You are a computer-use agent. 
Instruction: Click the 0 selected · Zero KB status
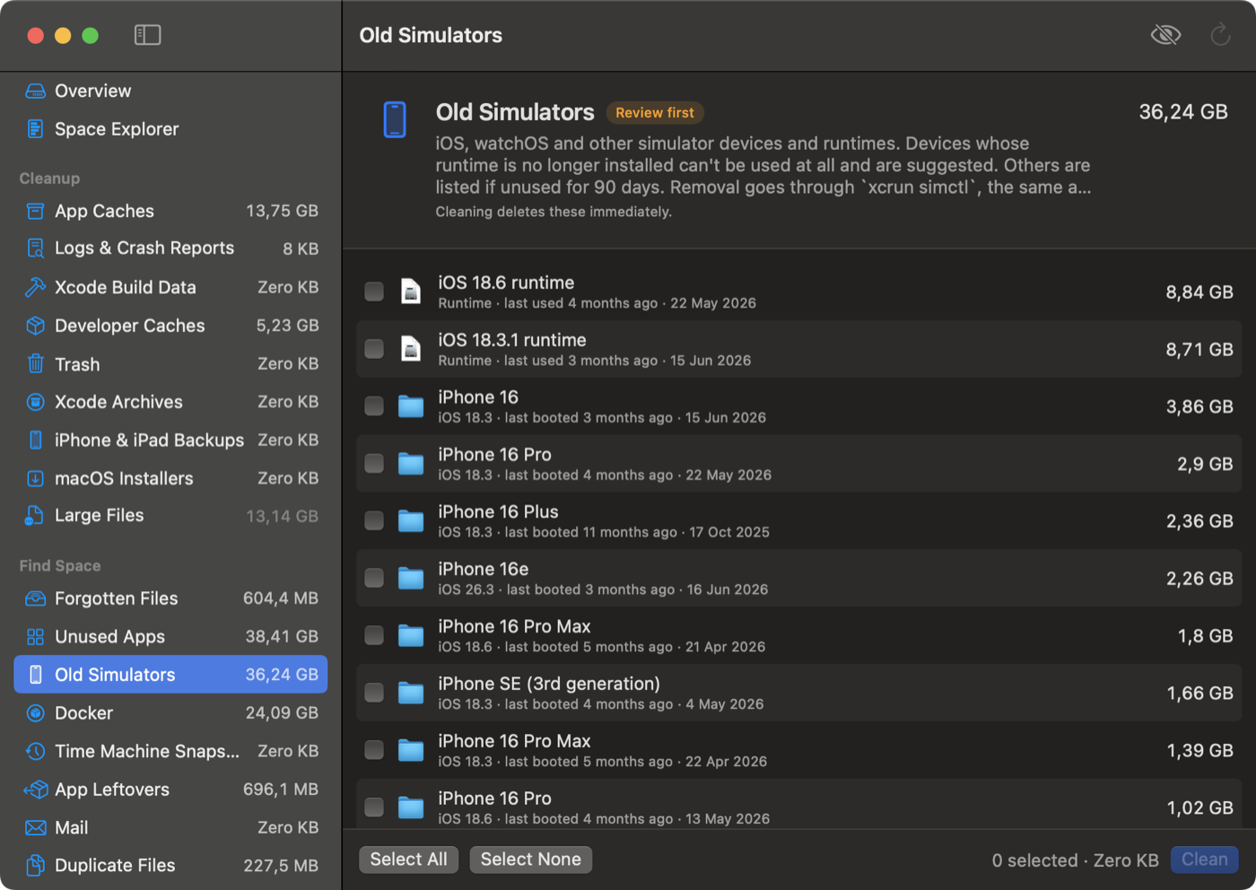pos(1075,860)
